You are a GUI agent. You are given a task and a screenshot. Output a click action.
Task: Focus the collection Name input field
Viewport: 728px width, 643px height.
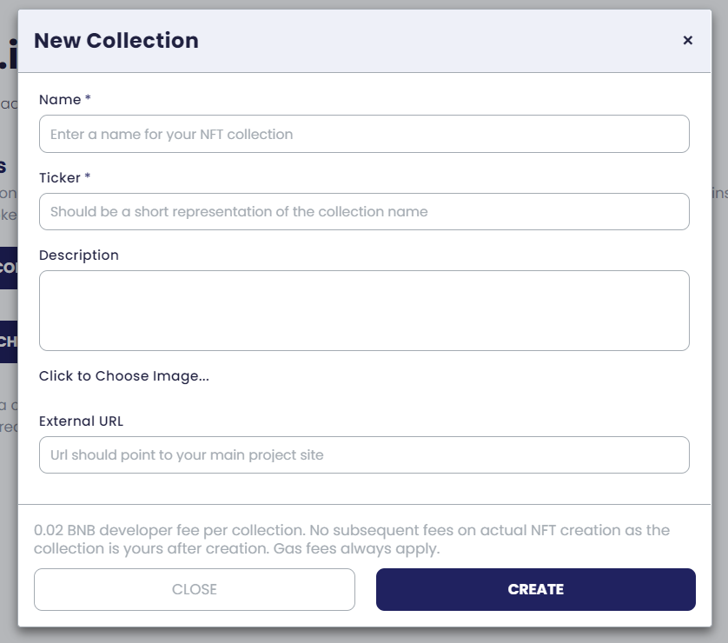[x=364, y=134]
